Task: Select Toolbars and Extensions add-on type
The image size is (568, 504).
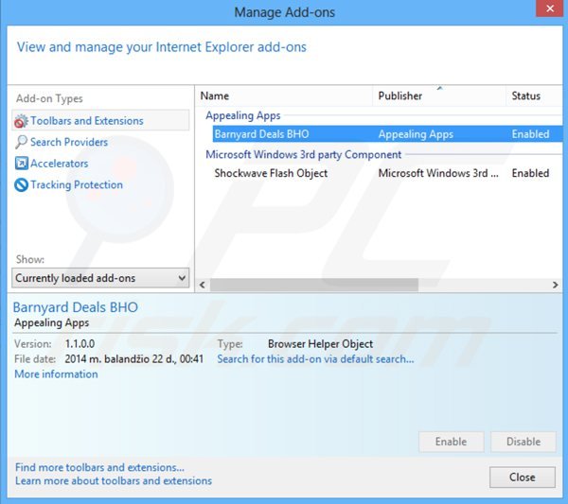Action: tap(100, 120)
